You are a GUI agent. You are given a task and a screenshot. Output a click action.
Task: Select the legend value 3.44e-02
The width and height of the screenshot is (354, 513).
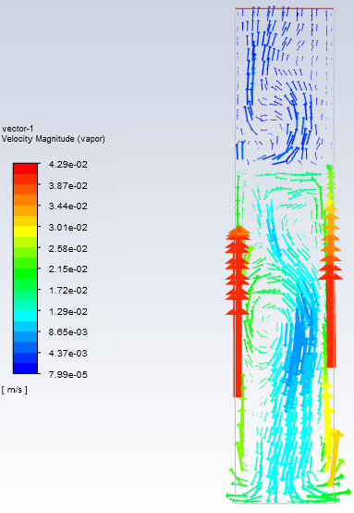[67, 206]
